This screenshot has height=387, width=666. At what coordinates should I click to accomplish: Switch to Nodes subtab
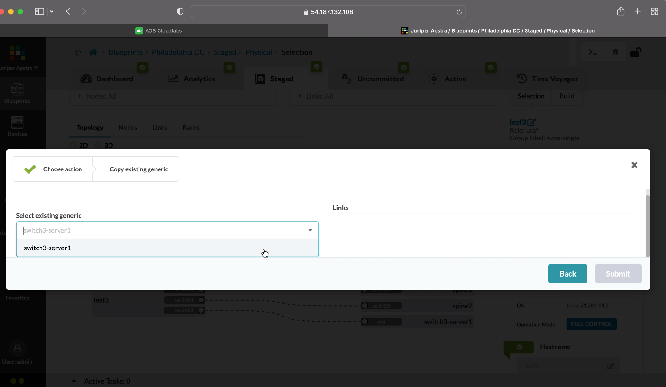point(128,128)
